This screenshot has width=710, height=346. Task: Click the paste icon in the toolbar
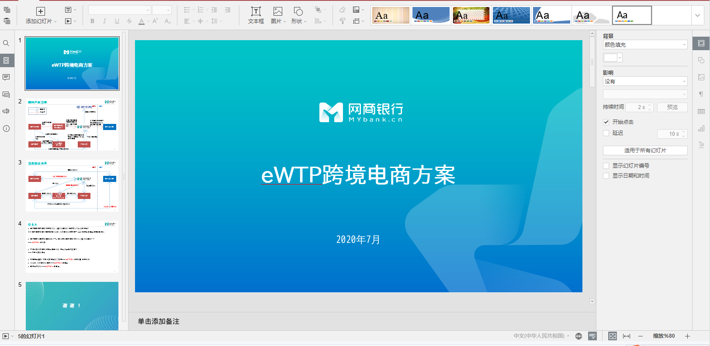coord(7,21)
